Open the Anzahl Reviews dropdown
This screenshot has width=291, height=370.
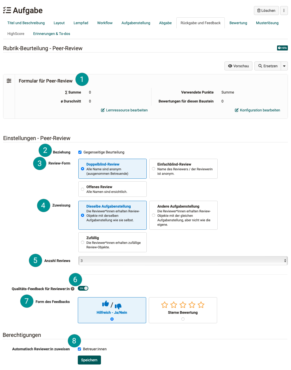[x=183, y=261]
